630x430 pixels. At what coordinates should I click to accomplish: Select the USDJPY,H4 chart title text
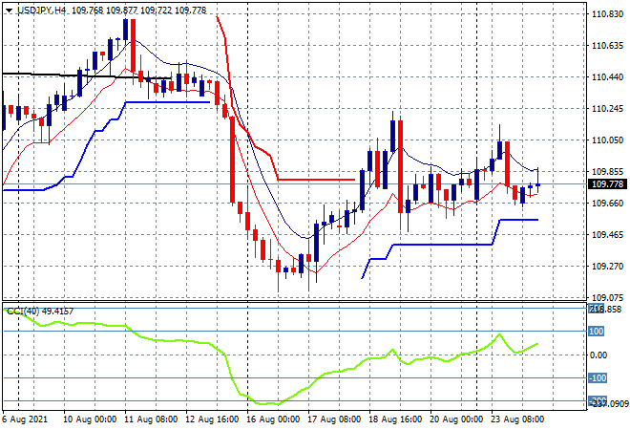pyautogui.click(x=42, y=11)
